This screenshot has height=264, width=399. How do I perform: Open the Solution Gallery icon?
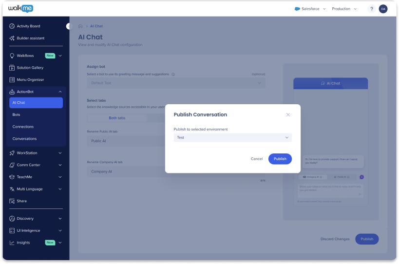coord(12,68)
